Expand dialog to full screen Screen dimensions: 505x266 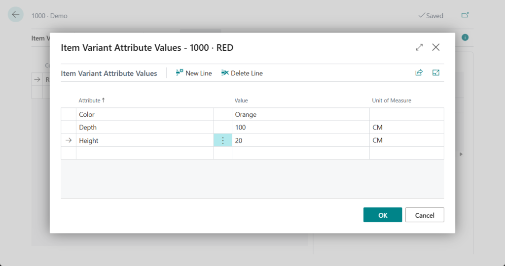tap(419, 47)
